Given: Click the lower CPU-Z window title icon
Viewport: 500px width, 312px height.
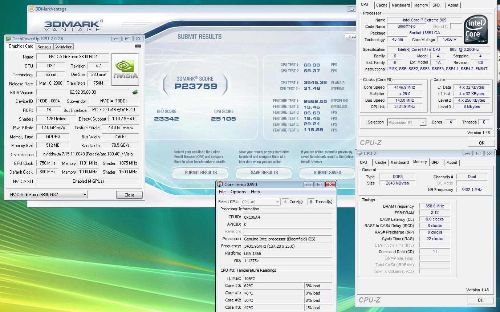Looking at the screenshot, I should coord(360,153).
